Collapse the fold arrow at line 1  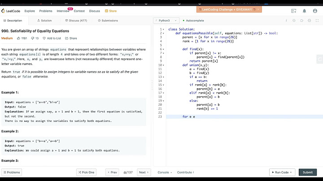(164, 30)
